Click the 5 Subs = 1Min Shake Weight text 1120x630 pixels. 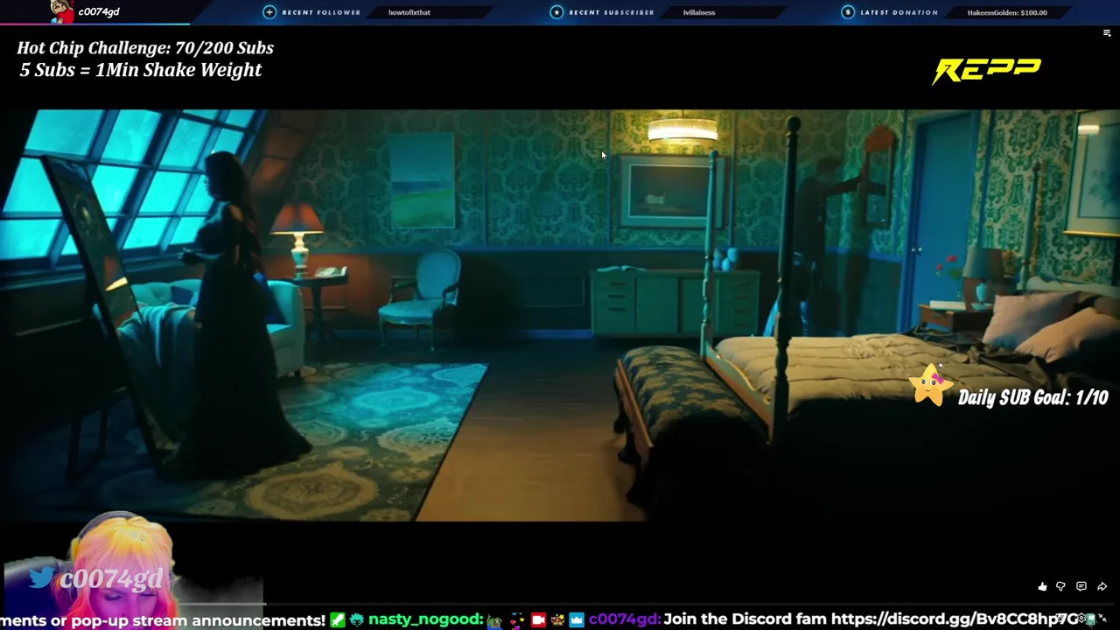[141, 70]
